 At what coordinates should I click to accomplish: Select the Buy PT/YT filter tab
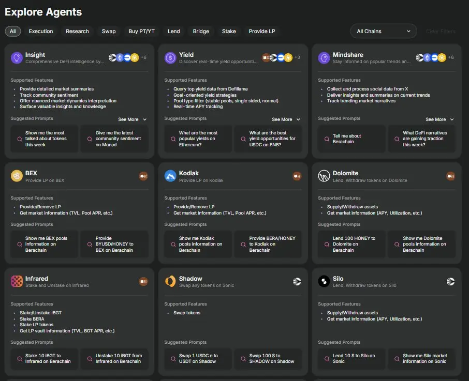click(141, 32)
